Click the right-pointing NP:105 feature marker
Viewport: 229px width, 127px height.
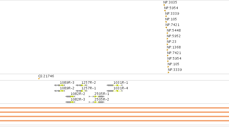coord(168,67)
